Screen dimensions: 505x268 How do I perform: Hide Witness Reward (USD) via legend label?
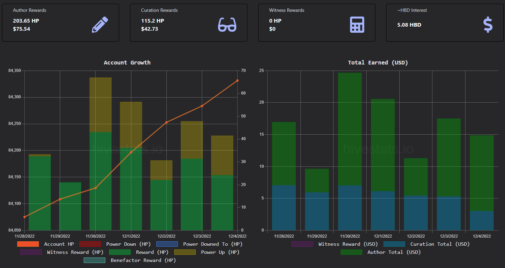pyautogui.click(x=348, y=244)
